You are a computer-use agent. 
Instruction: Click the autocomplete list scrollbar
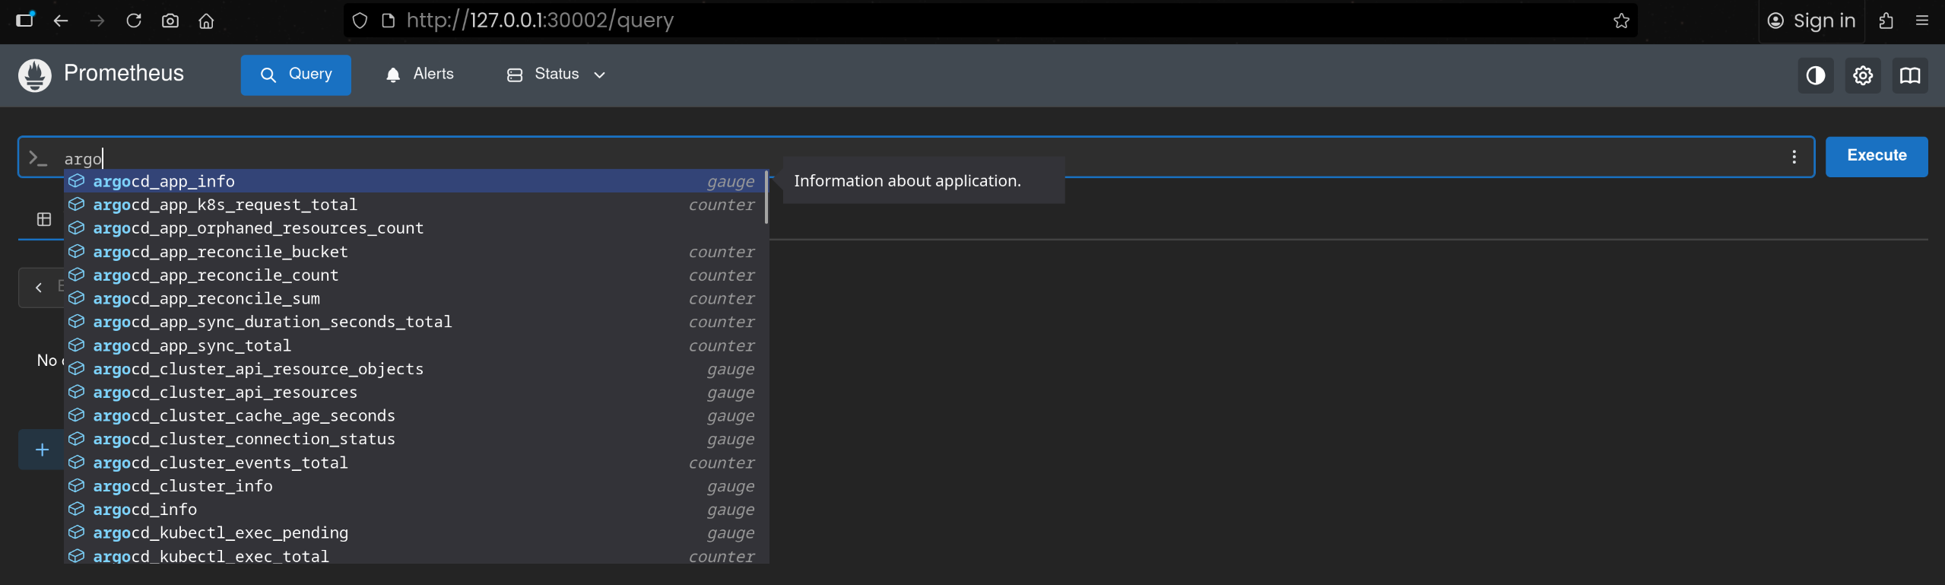[766, 197]
